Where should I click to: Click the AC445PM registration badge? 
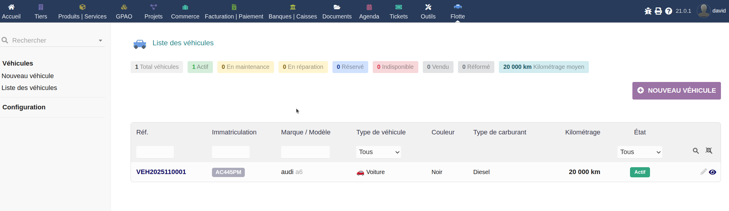coord(228,172)
